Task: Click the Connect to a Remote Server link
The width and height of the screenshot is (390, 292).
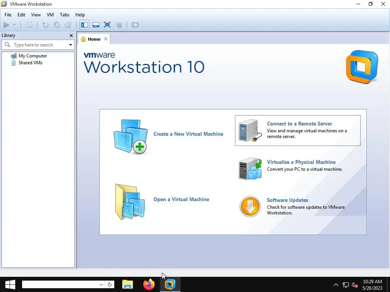Action: pos(299,124)
